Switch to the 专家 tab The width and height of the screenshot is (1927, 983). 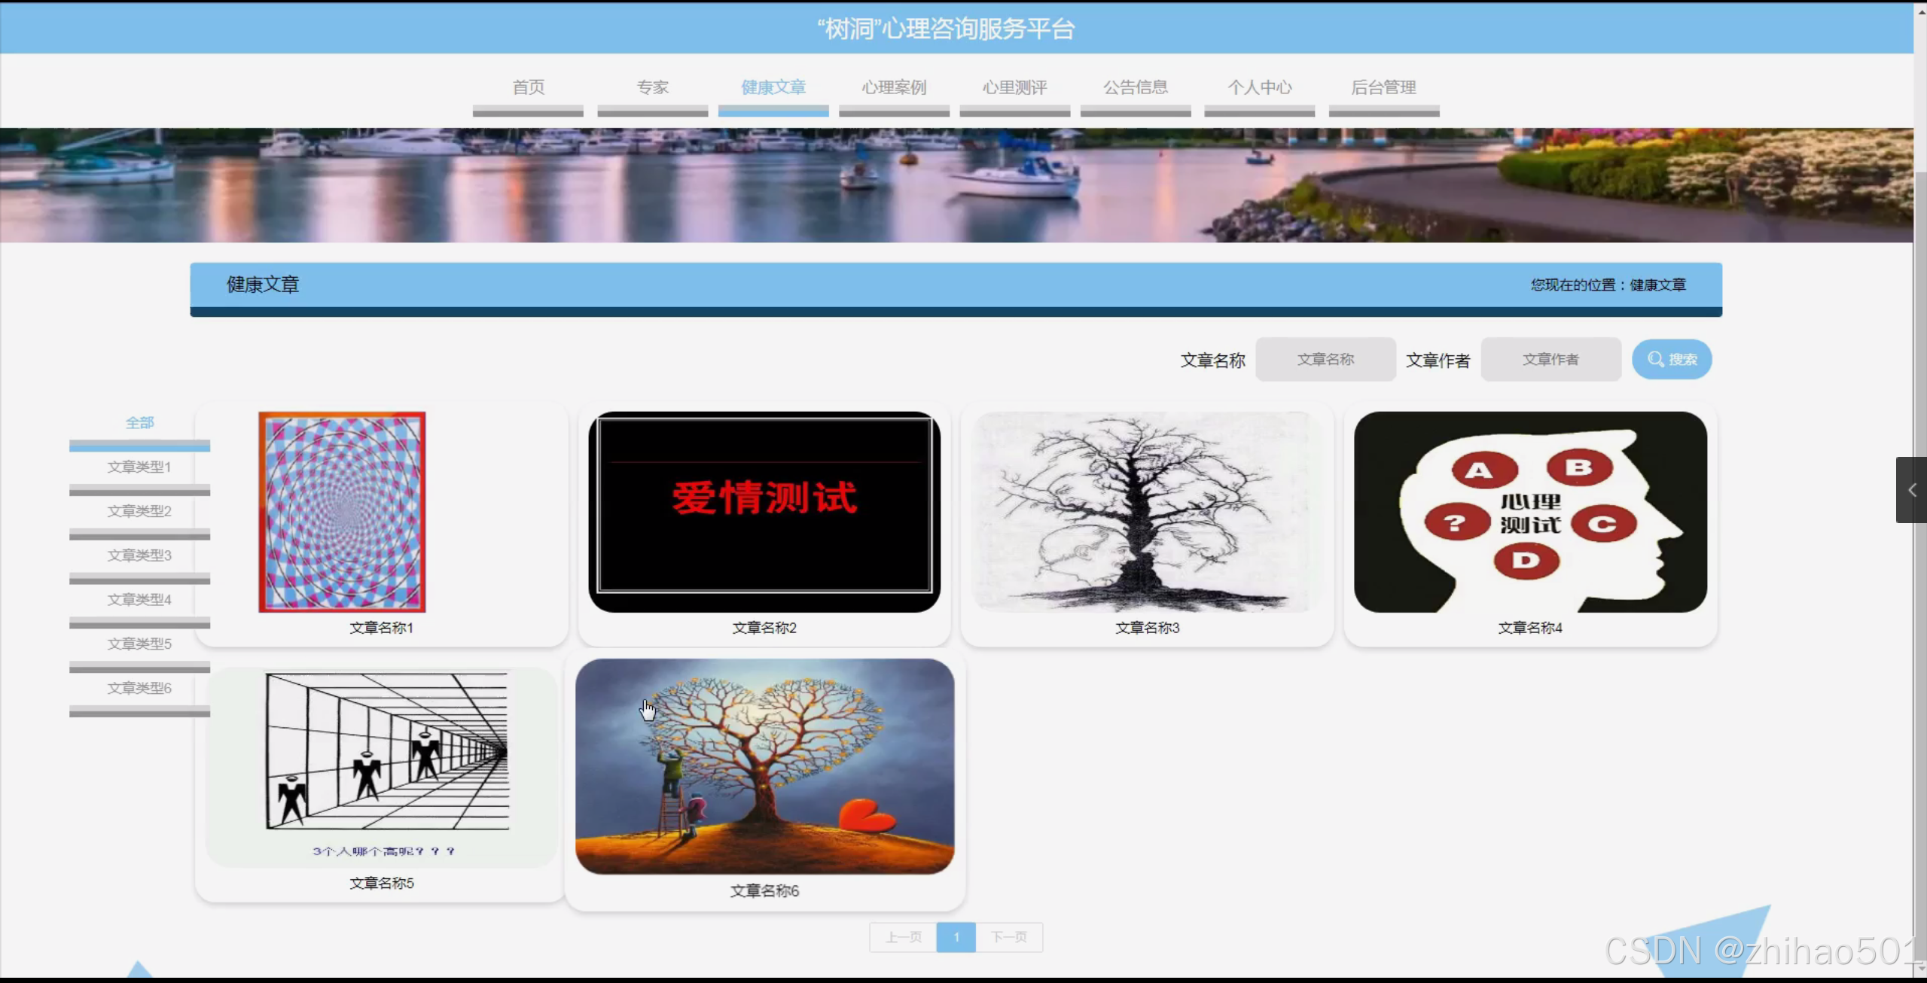click(x=652, y=87)
